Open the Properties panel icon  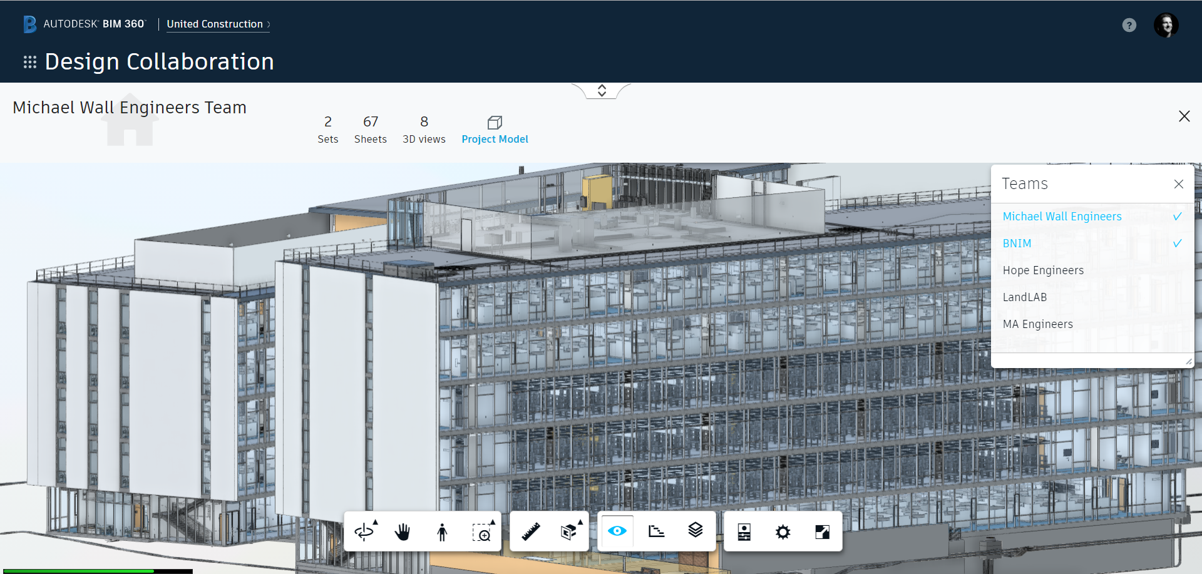pos(744,532)
